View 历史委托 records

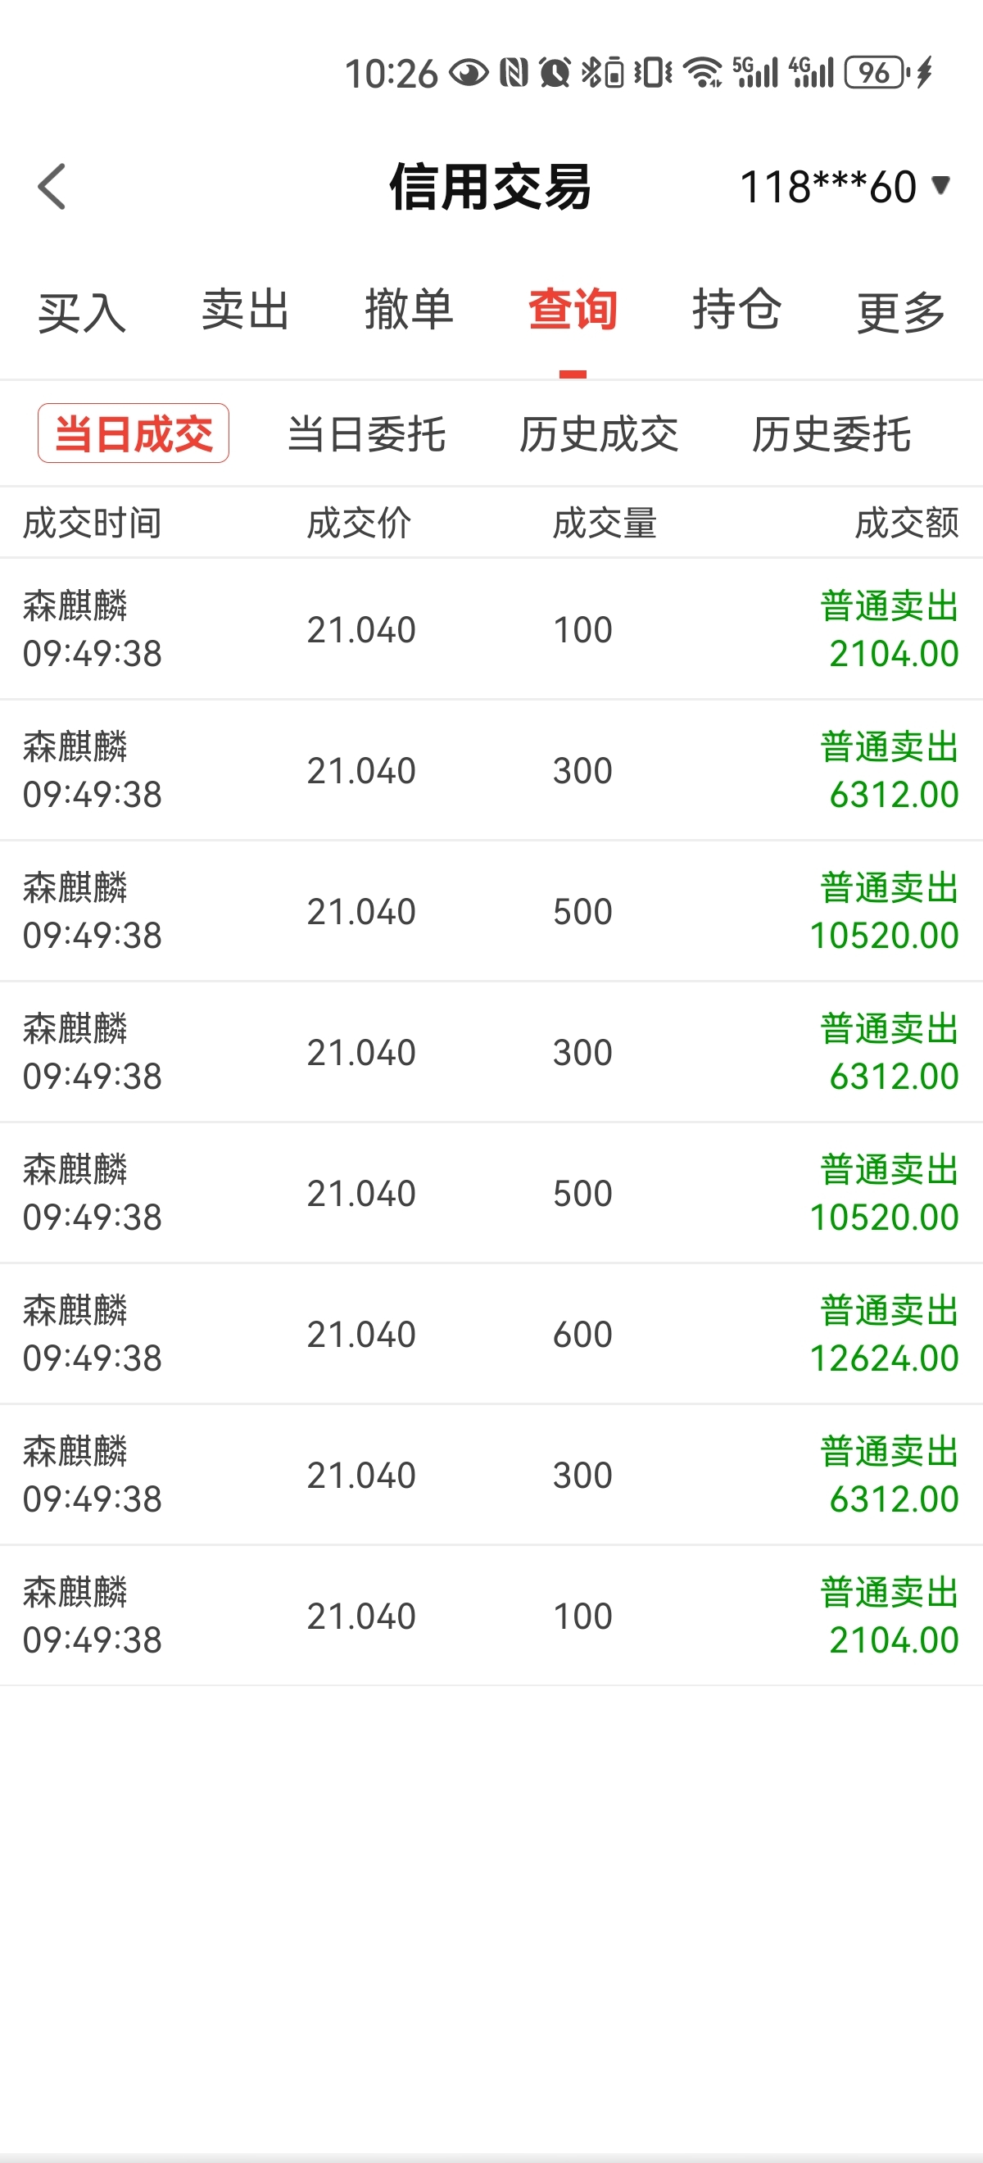coord(831,434)
